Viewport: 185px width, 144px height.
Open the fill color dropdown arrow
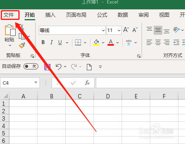103,43
